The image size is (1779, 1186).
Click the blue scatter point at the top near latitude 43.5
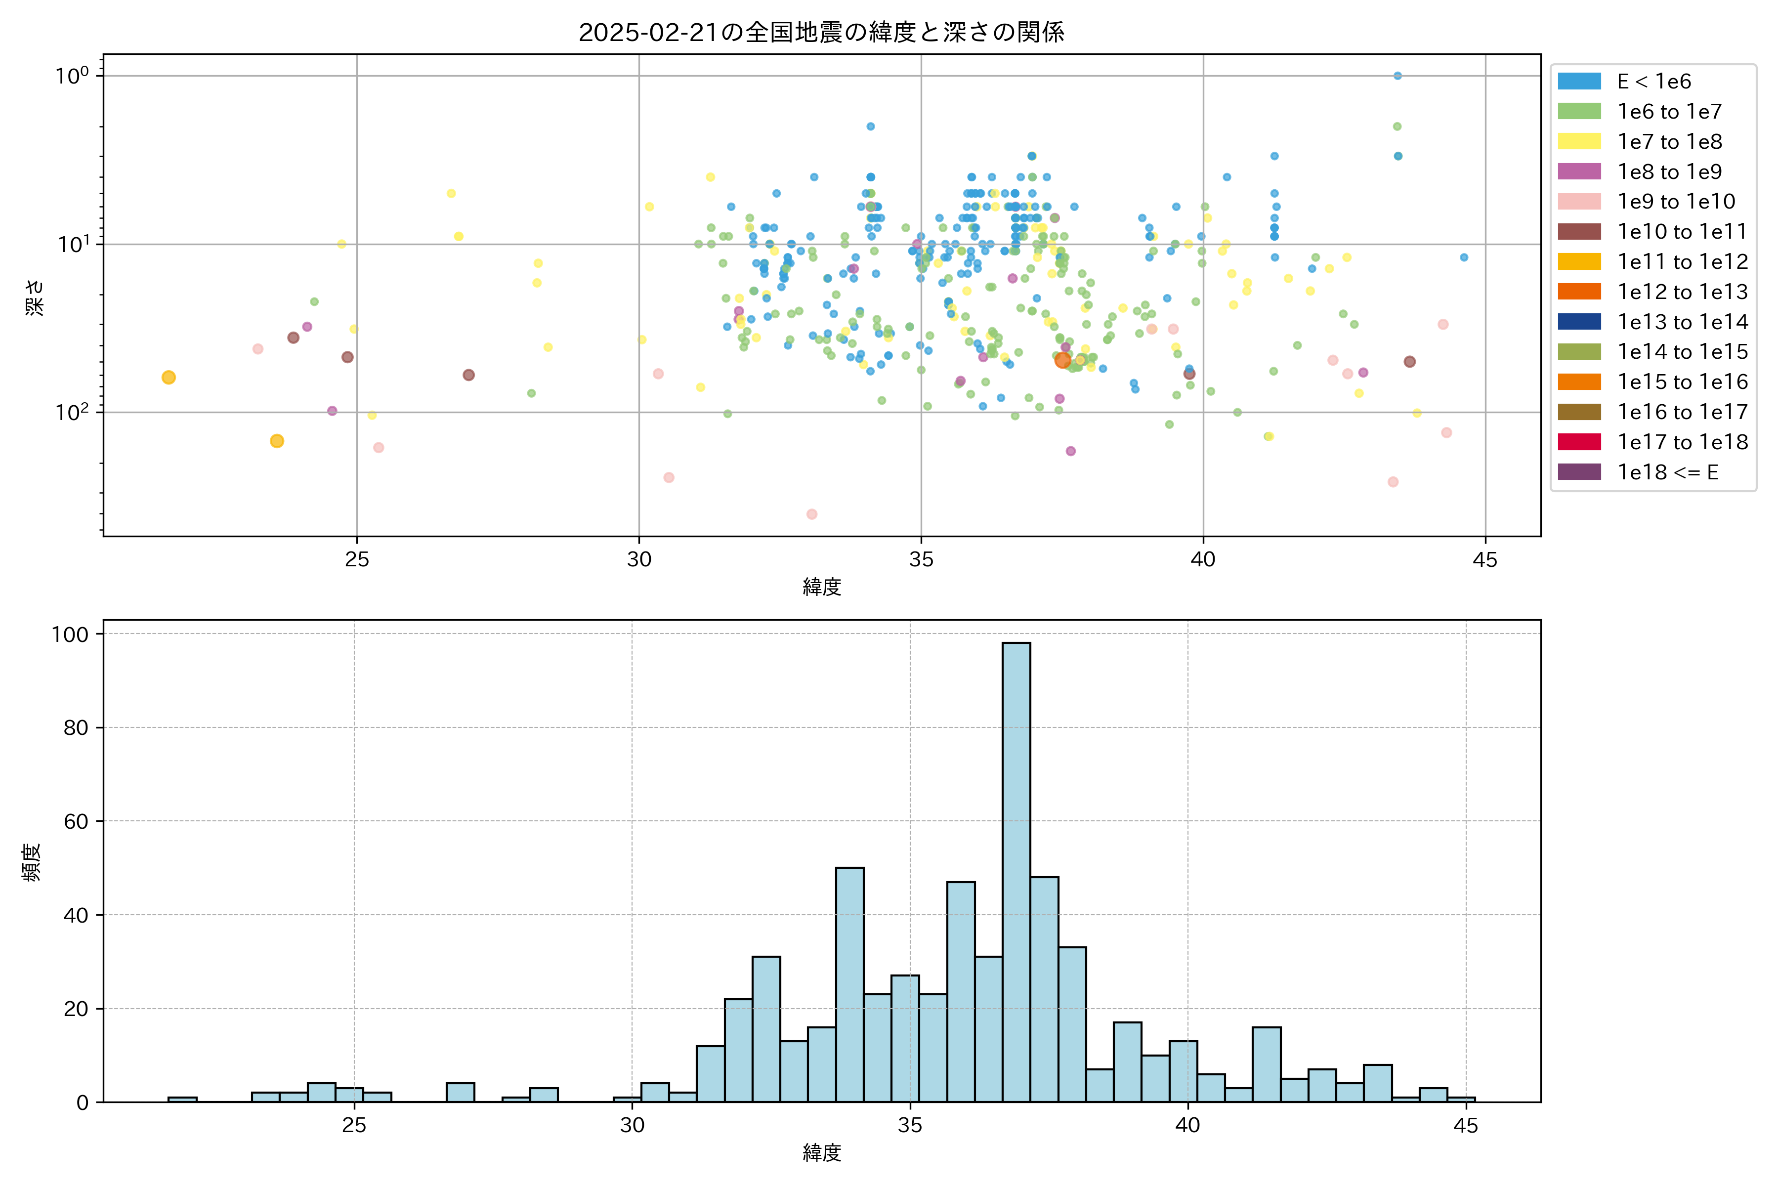click(x=1397, y=76)
